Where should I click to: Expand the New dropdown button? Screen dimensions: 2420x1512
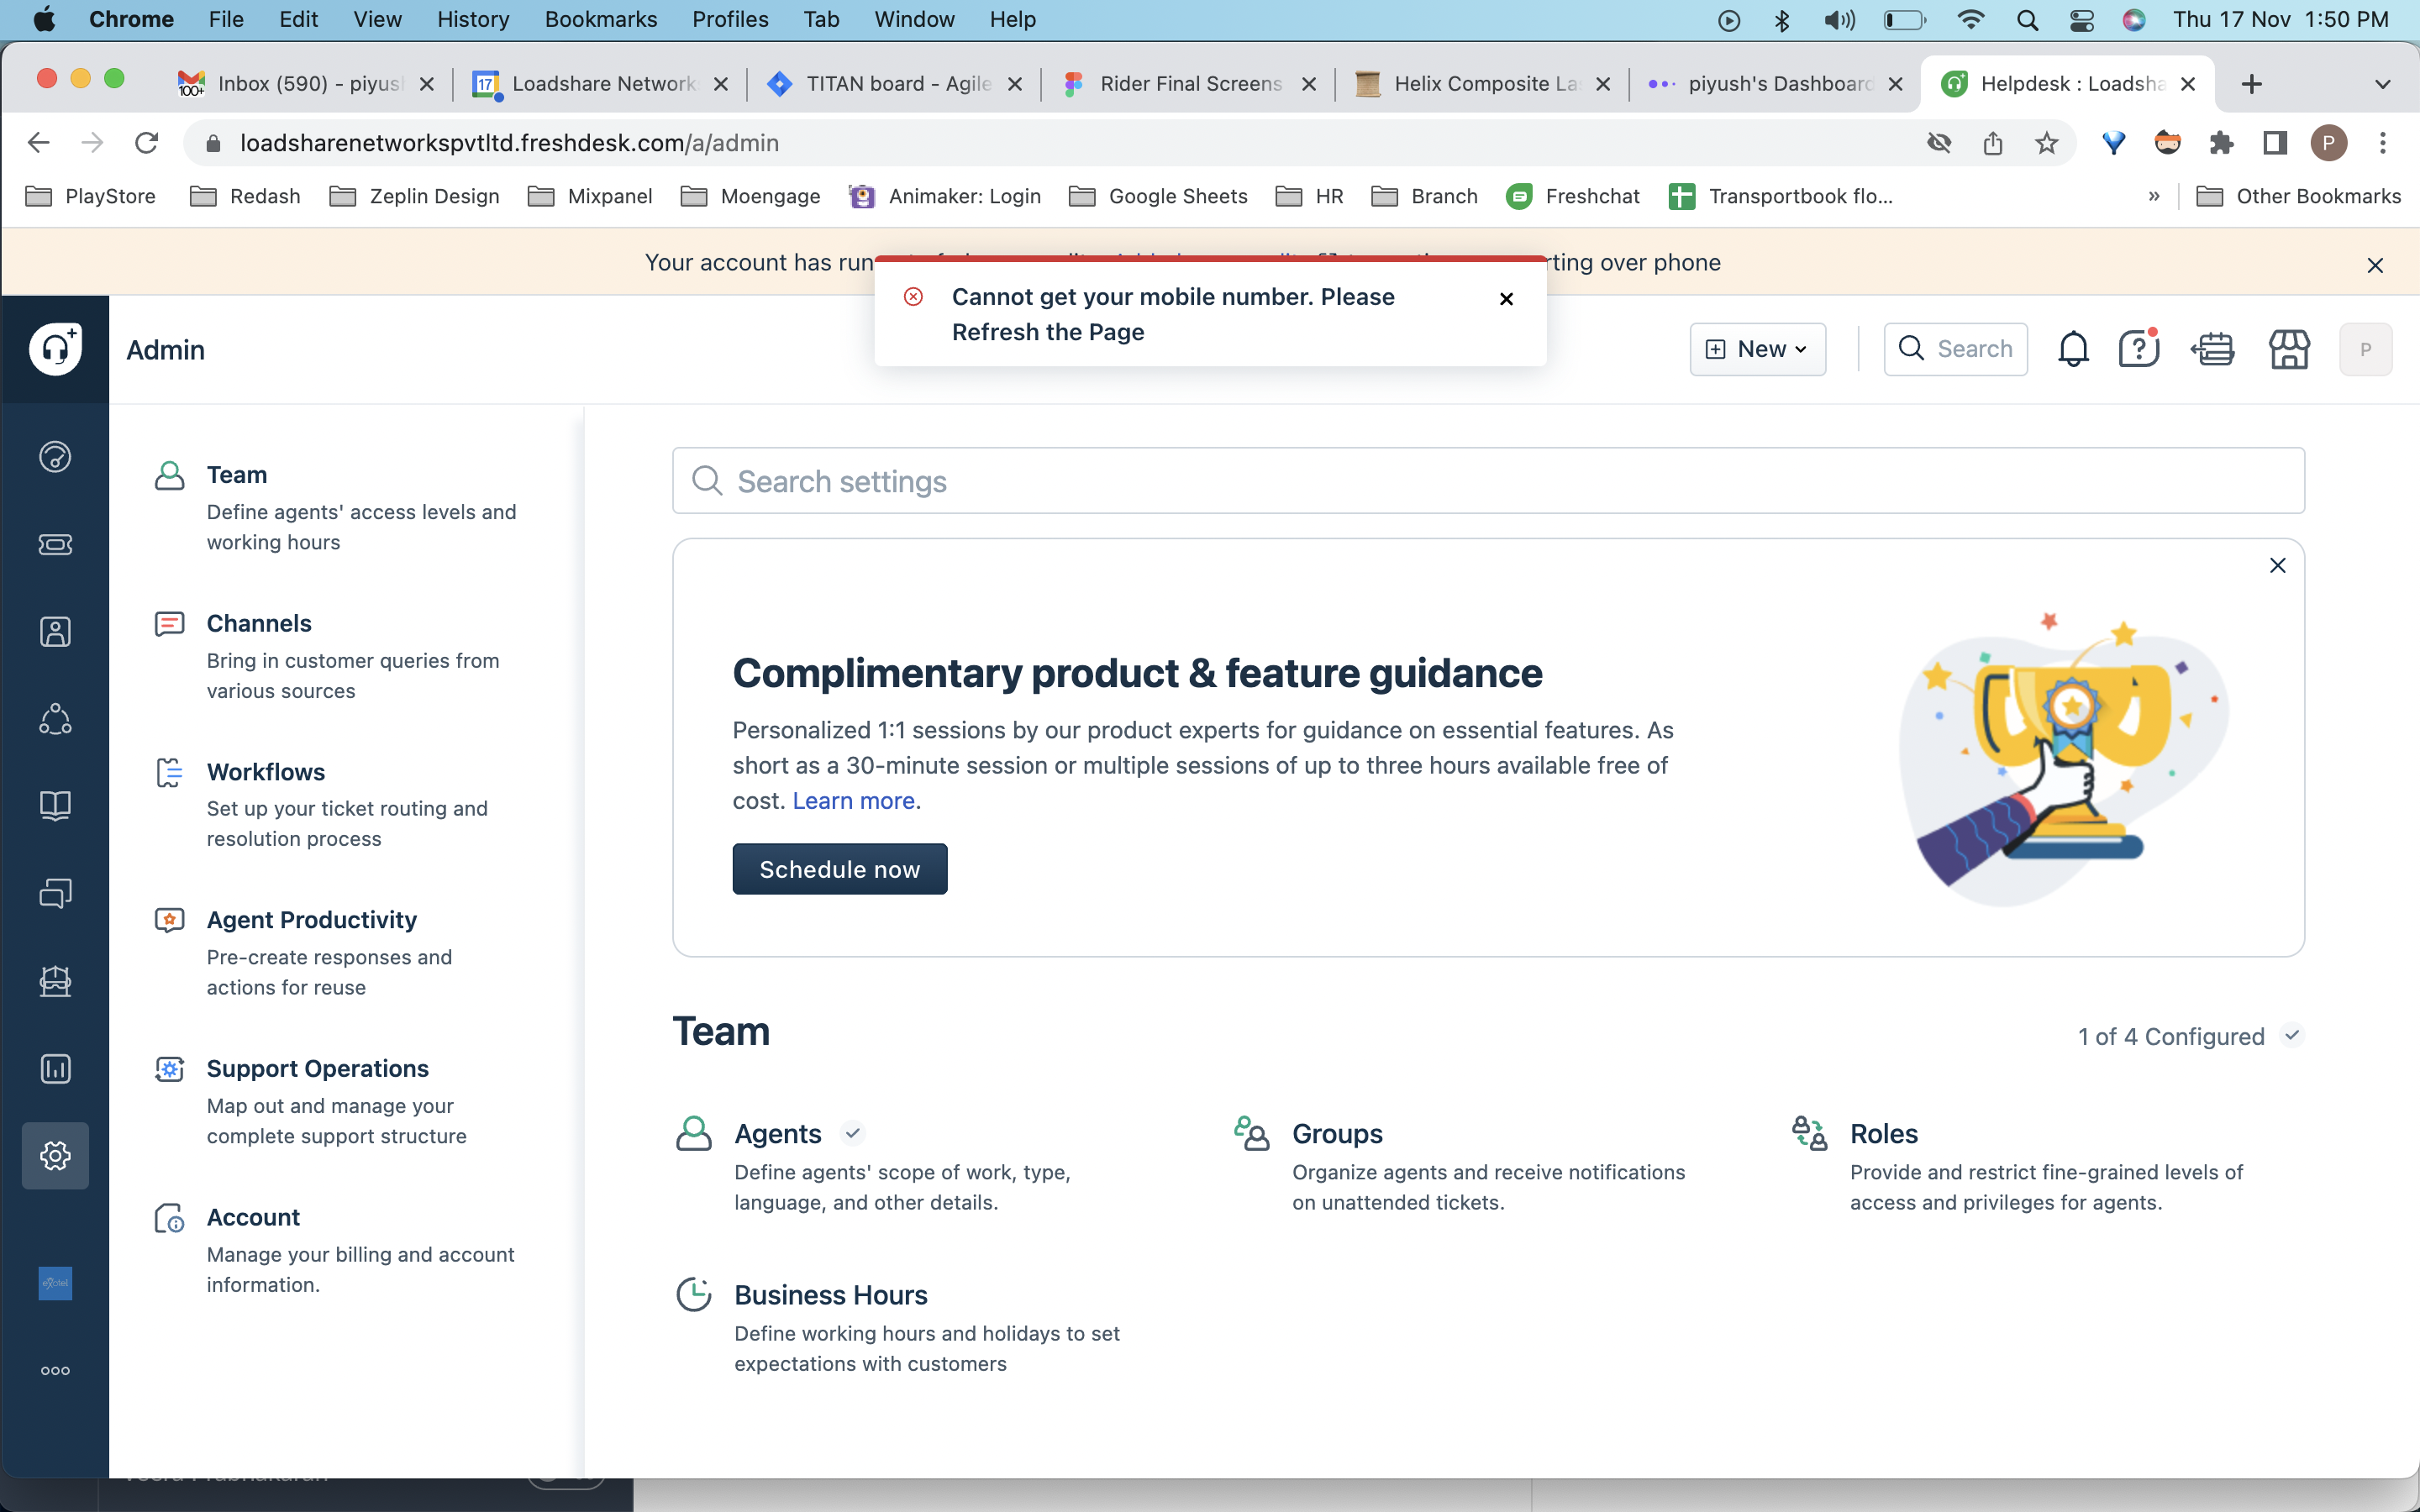[1757, 349]
